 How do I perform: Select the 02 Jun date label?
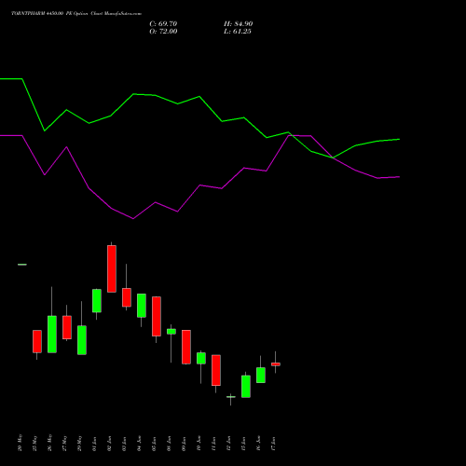(110, 444)
